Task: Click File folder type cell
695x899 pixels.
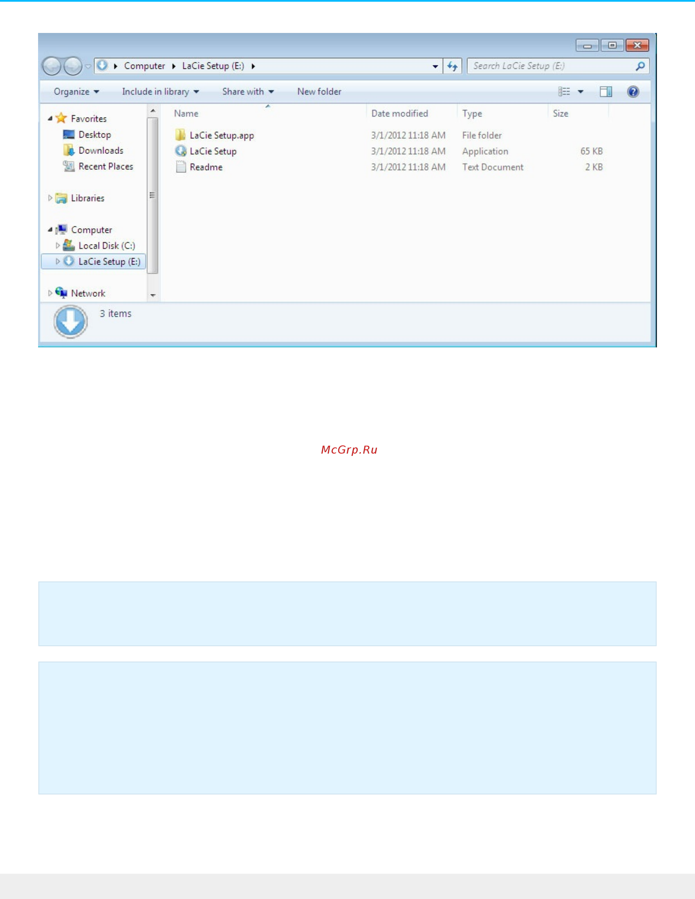Action: pyautogui.click(x=482, y=135)
